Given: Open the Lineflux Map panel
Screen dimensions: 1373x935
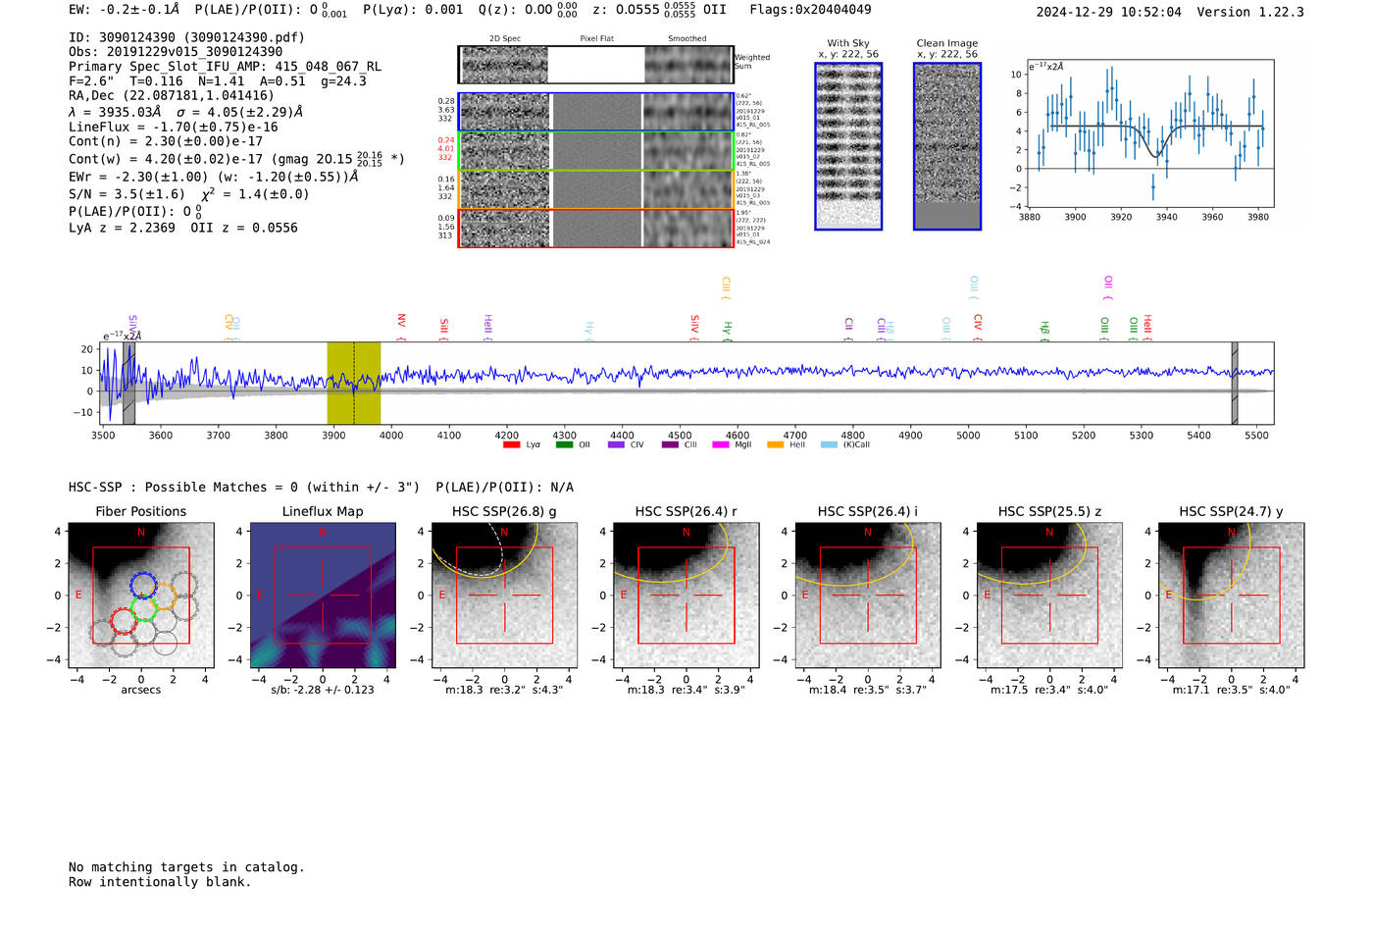Looking at the screenshot, I should (x=323, y=596).
